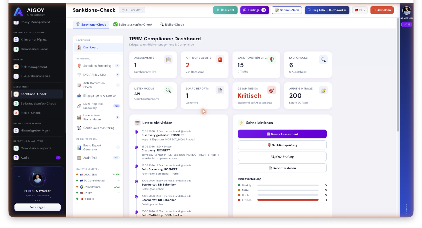Open Policy Management in sidebar
Screen dimensions: 422x228
coord(37,22)
